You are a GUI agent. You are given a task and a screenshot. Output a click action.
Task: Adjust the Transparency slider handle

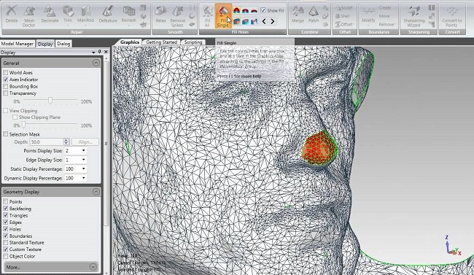[x=50, y=101]
